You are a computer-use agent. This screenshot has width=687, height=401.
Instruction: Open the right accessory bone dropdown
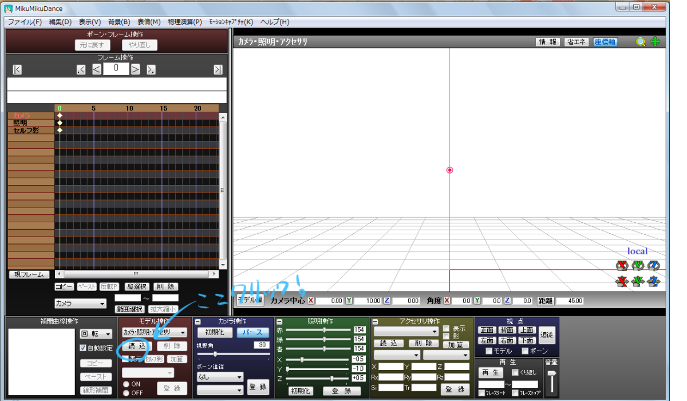(447, 355)
